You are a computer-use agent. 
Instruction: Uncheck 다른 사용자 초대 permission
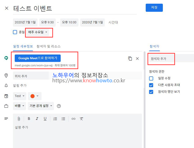point(151,85)
